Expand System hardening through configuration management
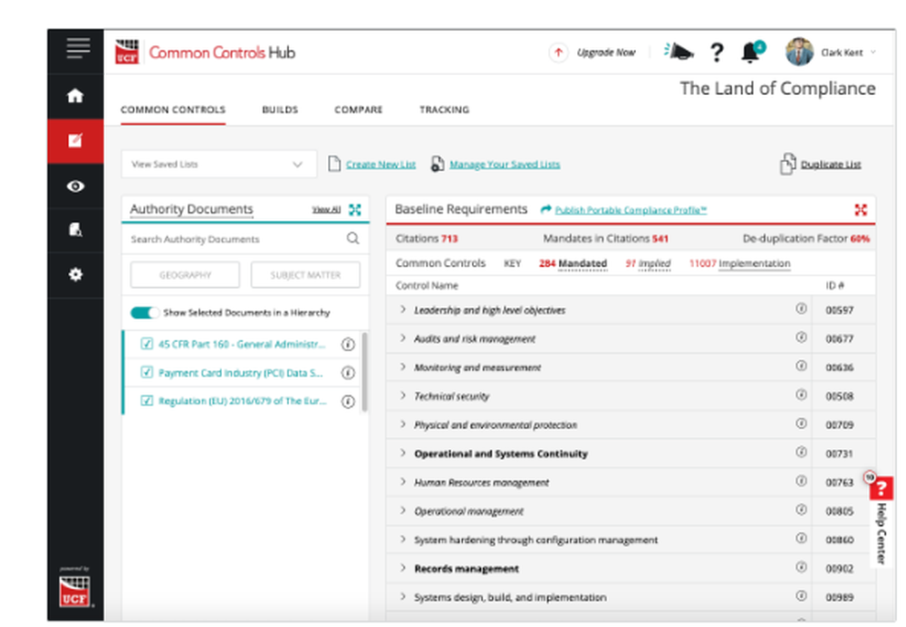Image resolution: width=906 pixels, height=627 pixels. (x=403, y=539)
